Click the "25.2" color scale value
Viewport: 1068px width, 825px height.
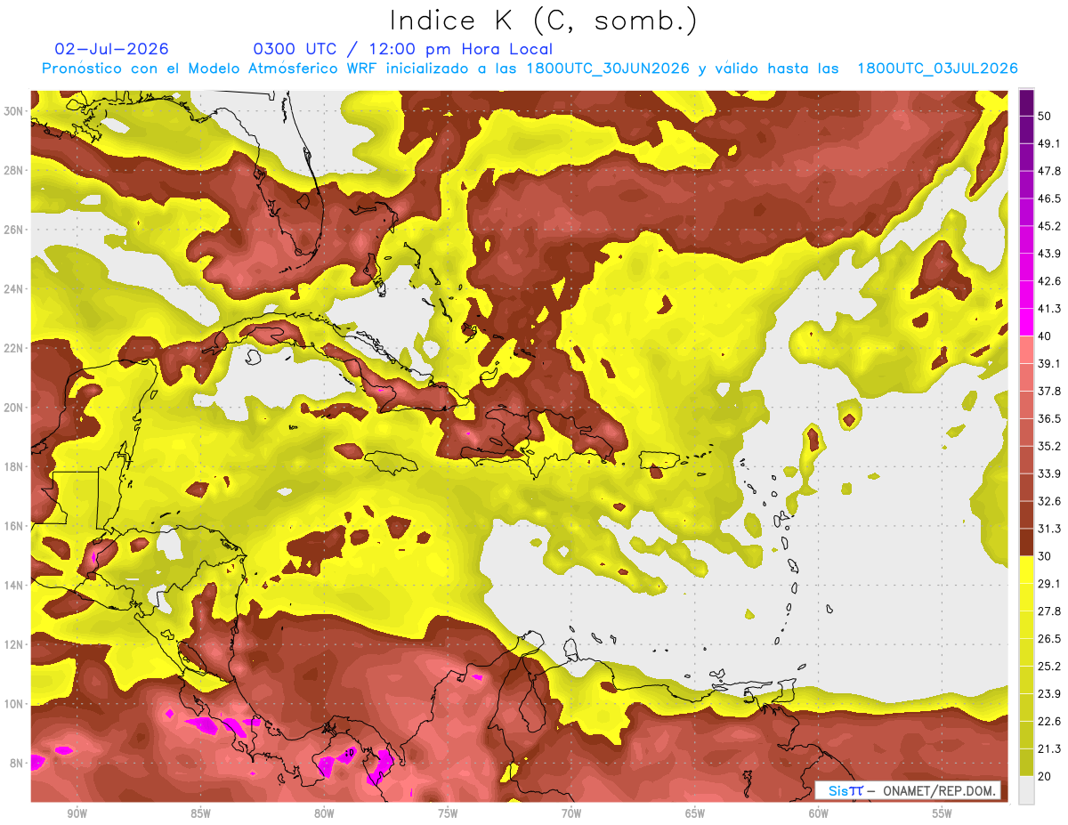[x=1049, y=666]
